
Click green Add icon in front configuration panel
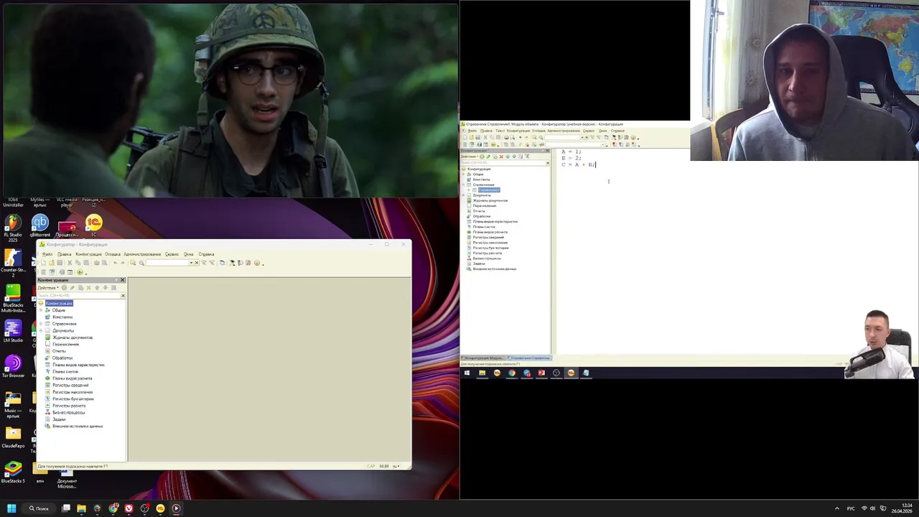(64, 287)
